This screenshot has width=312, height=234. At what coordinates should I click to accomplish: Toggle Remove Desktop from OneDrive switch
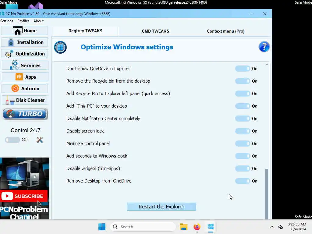(x=242, y=181)
